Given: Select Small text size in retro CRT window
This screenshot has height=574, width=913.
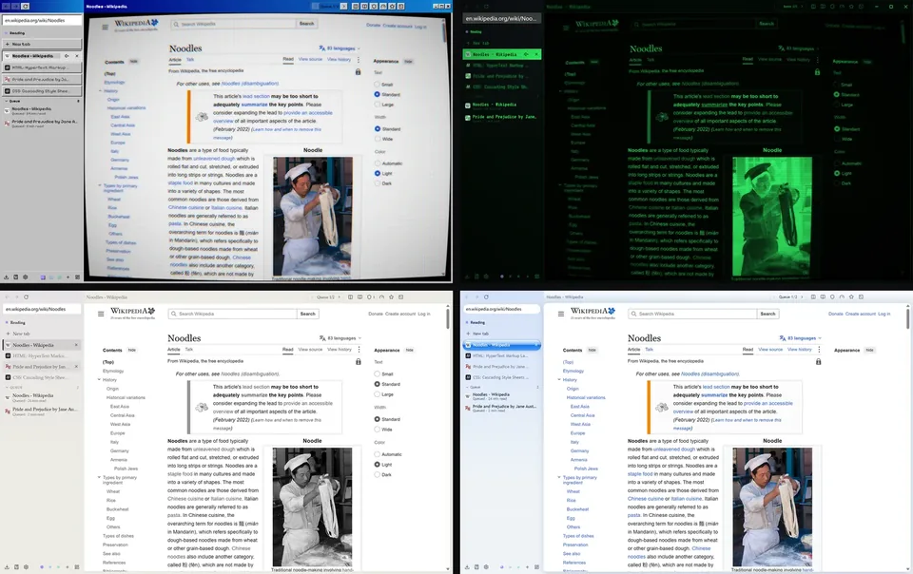Looking at the screenshot, I should pos(377,85).
